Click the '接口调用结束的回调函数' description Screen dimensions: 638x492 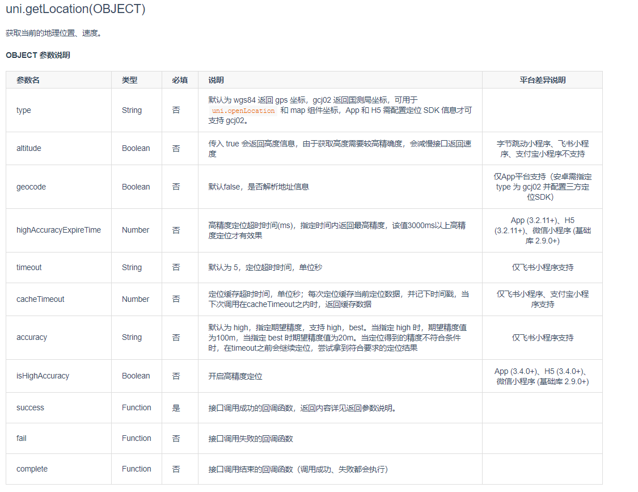pos(298,469)
